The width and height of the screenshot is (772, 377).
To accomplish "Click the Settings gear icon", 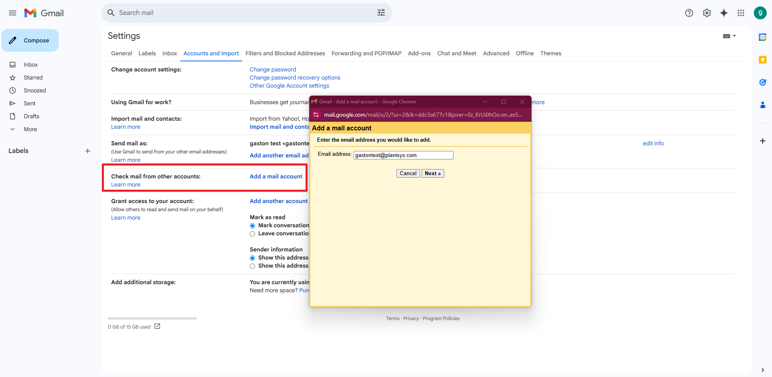I will 707,13.
